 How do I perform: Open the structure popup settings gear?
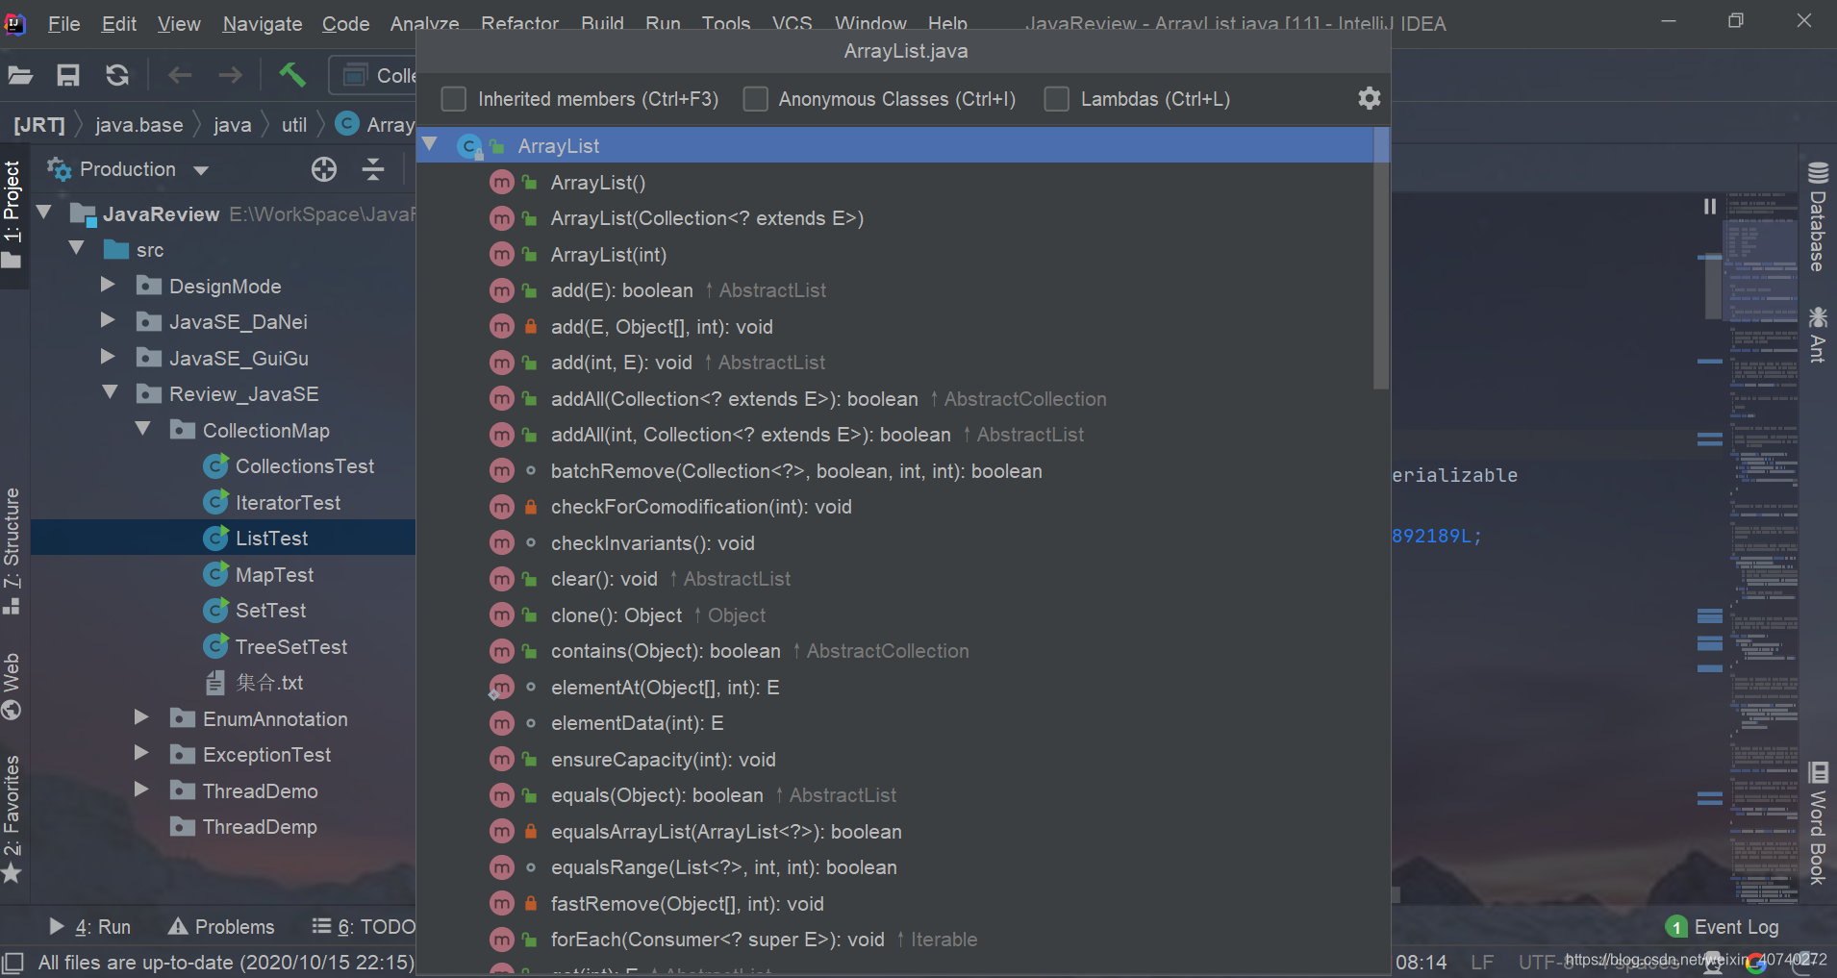tap(1369, 98)
